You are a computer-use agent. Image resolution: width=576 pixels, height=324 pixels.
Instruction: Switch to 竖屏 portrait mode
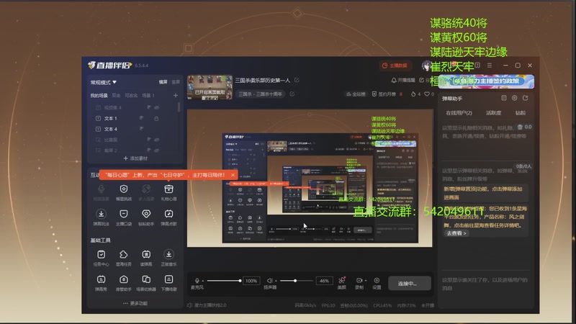click(x=176, y=82)
